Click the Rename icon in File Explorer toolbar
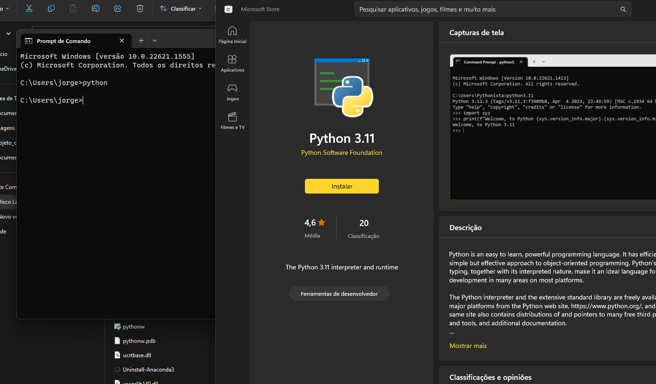Screen dimensions: 656x384 pyautogui.click(x=96, y=8)
